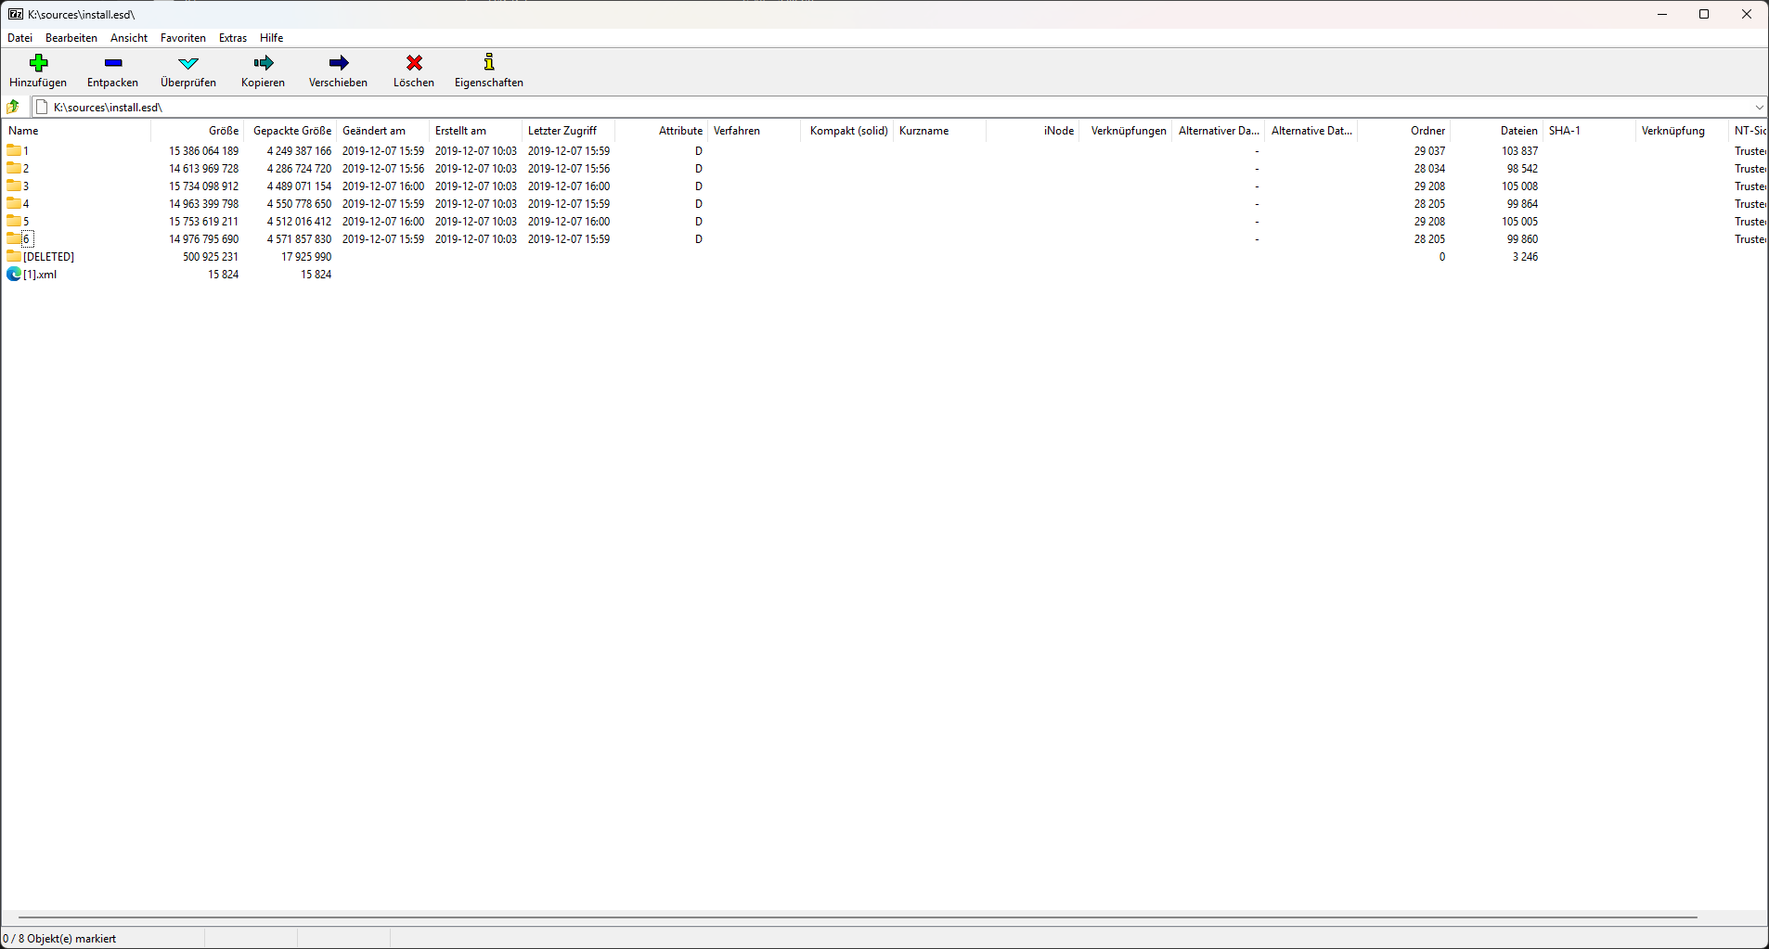
Task: Expand the address bar path dropdown
Action: coord(1758,107)
